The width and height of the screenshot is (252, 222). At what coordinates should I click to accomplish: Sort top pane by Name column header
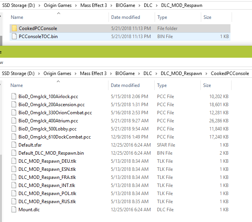point(17,17)
